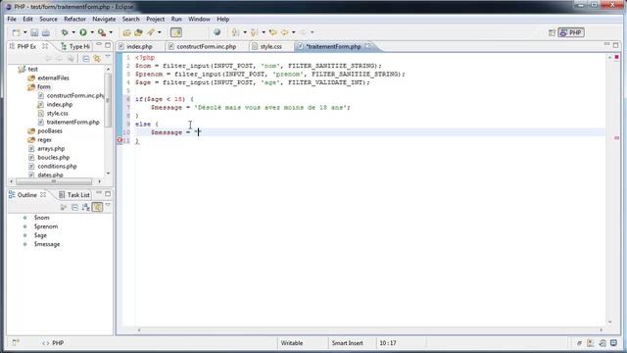Click the first icon at status bar right

(579, 343)
